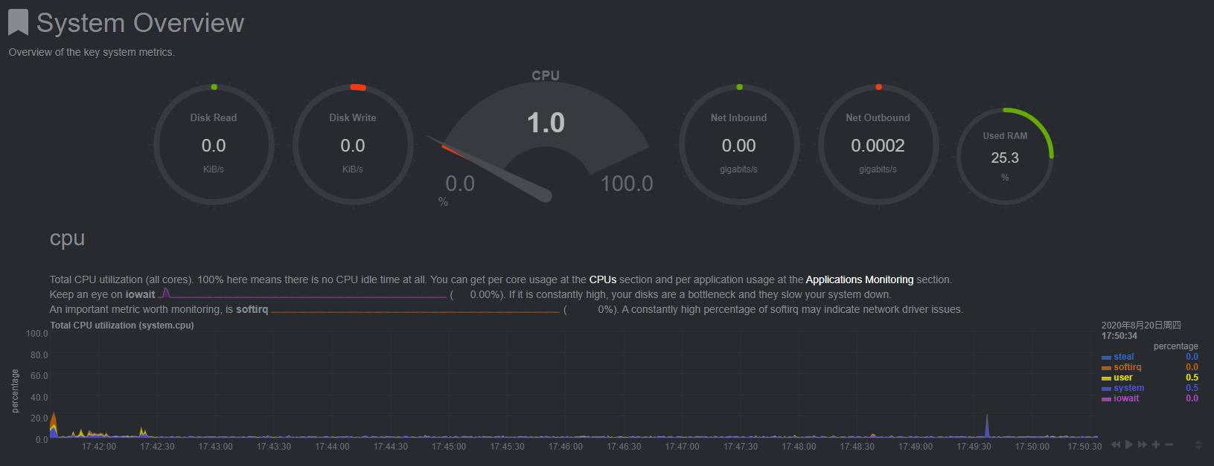Toggle the user dimension in the legend
1214x466 pixels.
pyautogui.click(x=1122, y=378)
